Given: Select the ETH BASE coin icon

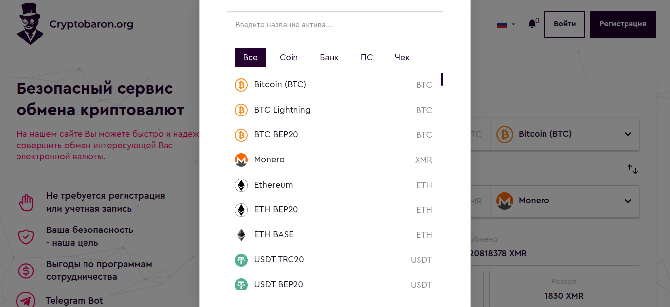Looking at the screenshot, I should click(241, 234).
